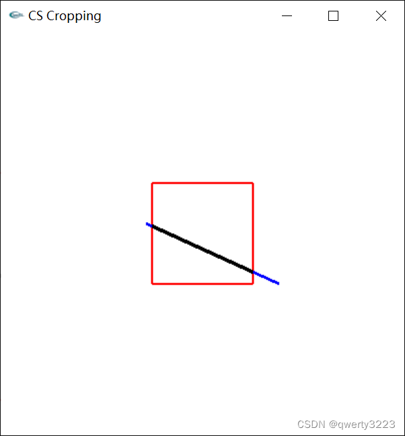Click where line crosses rectangle's right edge

253,272
